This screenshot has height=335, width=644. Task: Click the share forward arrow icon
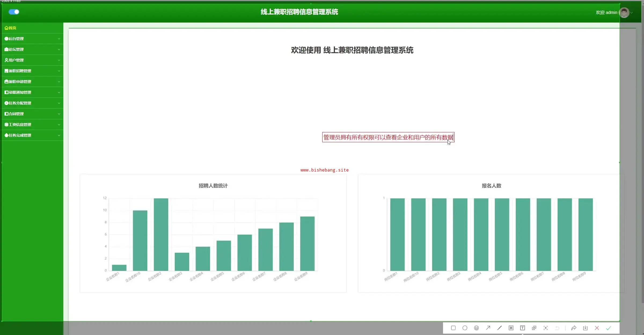[x=574, y=328]
